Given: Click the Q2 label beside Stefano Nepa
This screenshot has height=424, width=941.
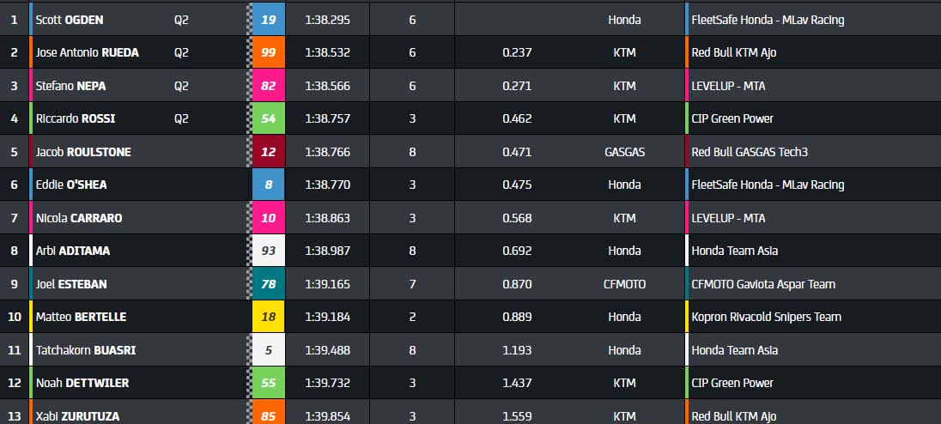Looking at the screenshot, I should tap(181, 86).
